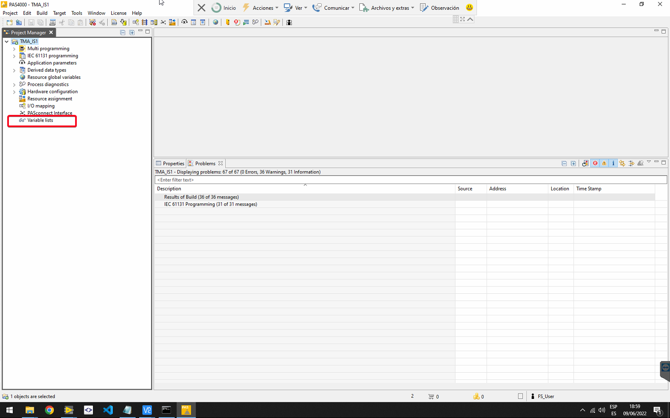Expand the IEC 61131 programming node
Viewport: 670px width, 418px height.
(14, 56)
